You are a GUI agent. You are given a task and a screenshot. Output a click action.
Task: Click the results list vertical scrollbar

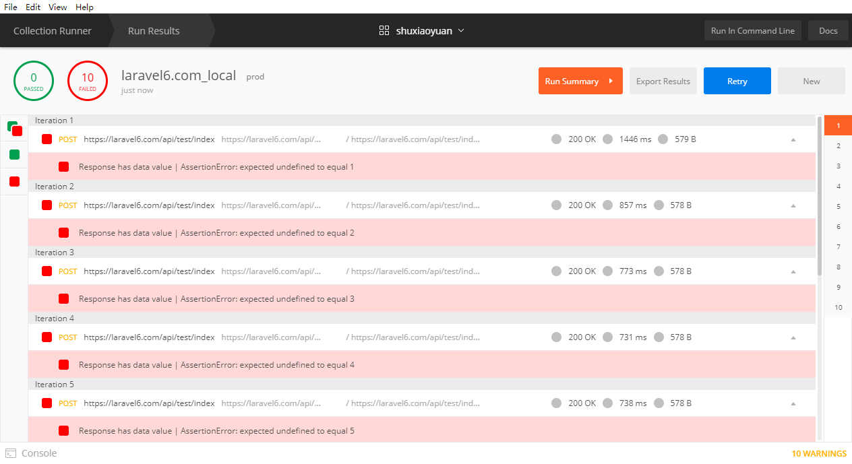[x=820, y=195]
